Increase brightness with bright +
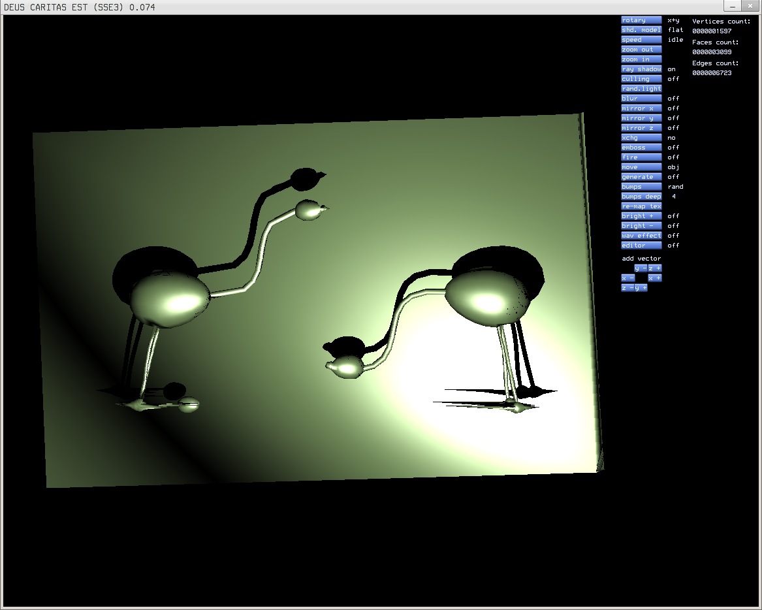The height and width of the screenshot is (610, 762). [640, 216]
